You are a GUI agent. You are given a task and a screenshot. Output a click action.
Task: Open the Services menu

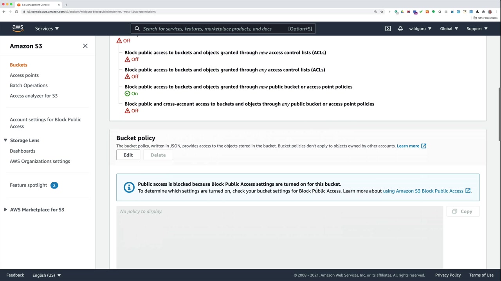(47, 28)
